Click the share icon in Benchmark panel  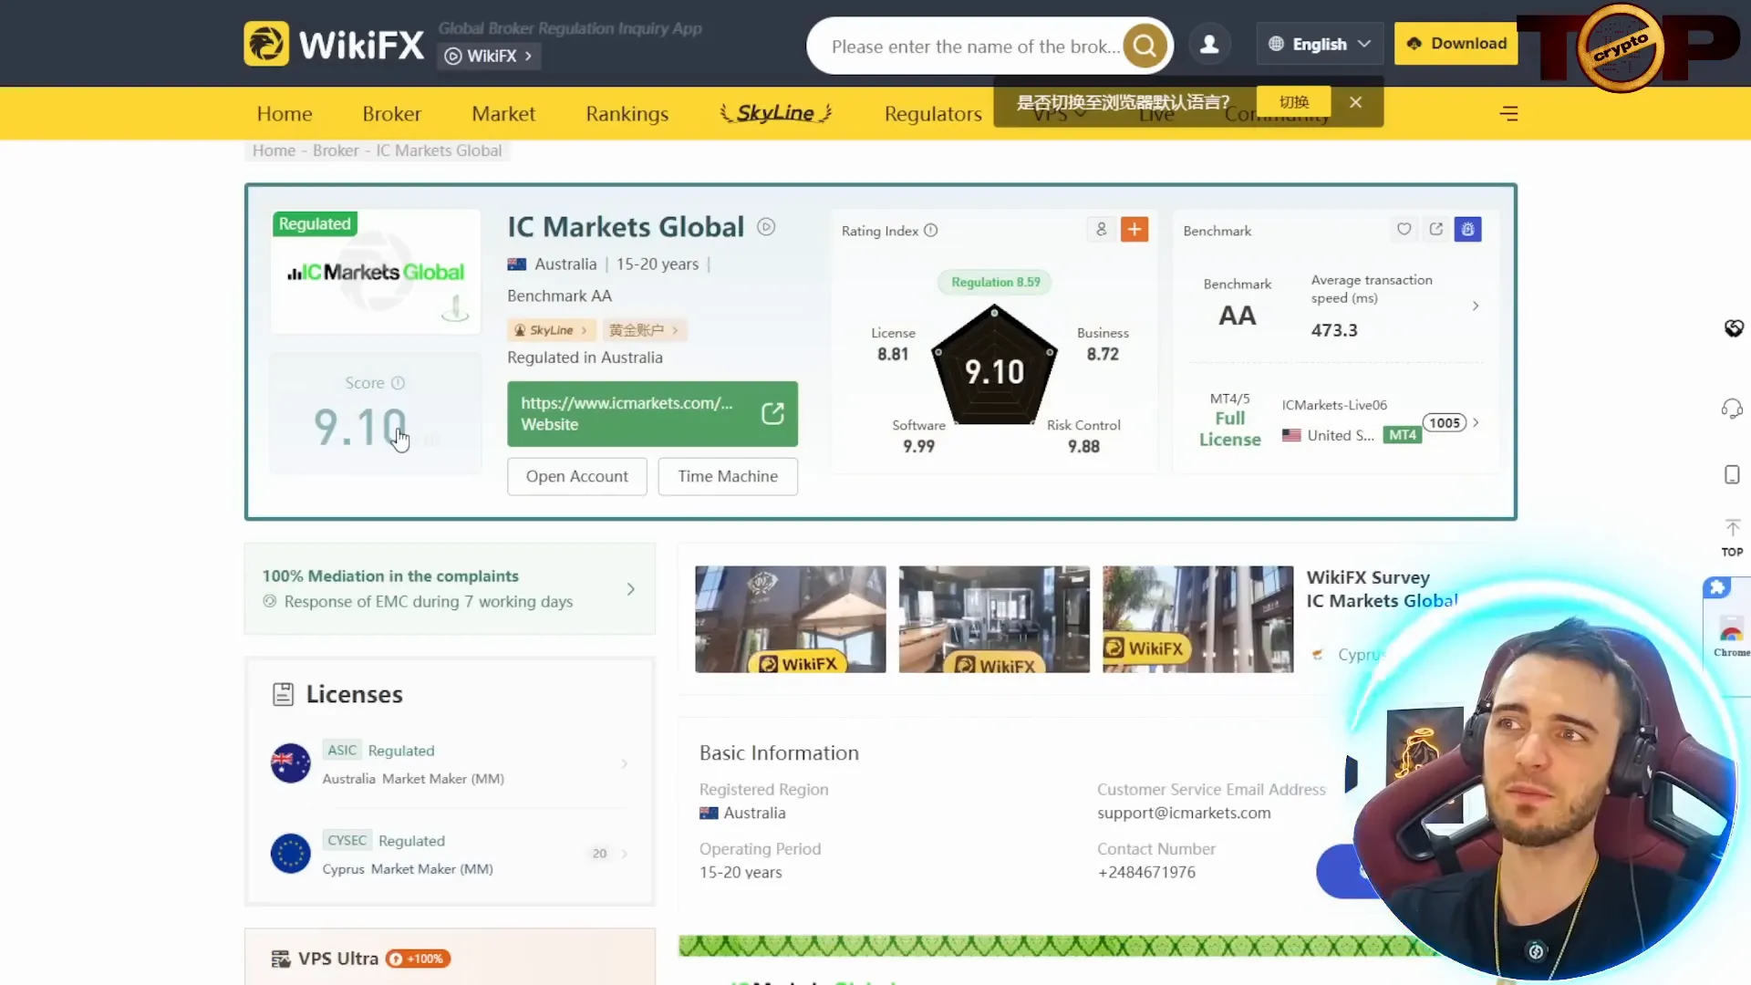1436,229
